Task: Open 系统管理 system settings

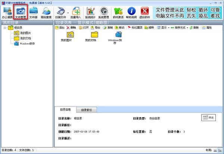Action: point(104,13)
